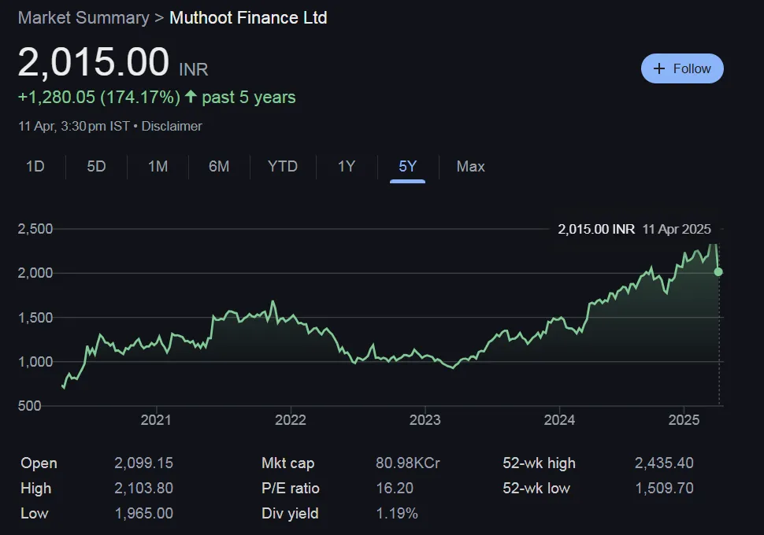Click the 2,015.00 current price
This screenshot has width=764, height=535.
[x=94, y=62]
